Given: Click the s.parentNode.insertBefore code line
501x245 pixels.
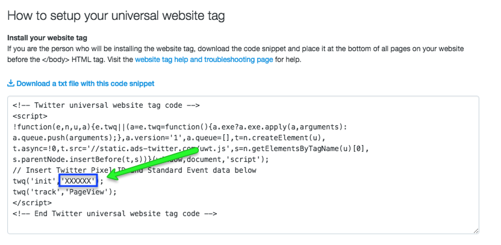Looking at the screenshot, I should point(141,160).
